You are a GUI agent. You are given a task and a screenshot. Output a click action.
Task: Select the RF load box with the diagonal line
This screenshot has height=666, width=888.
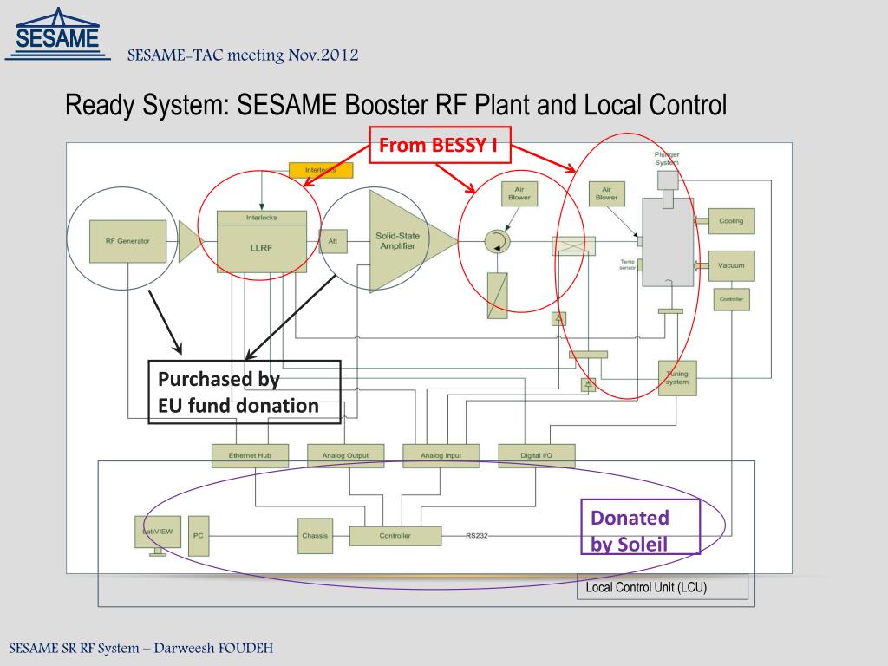click(497, 295)
